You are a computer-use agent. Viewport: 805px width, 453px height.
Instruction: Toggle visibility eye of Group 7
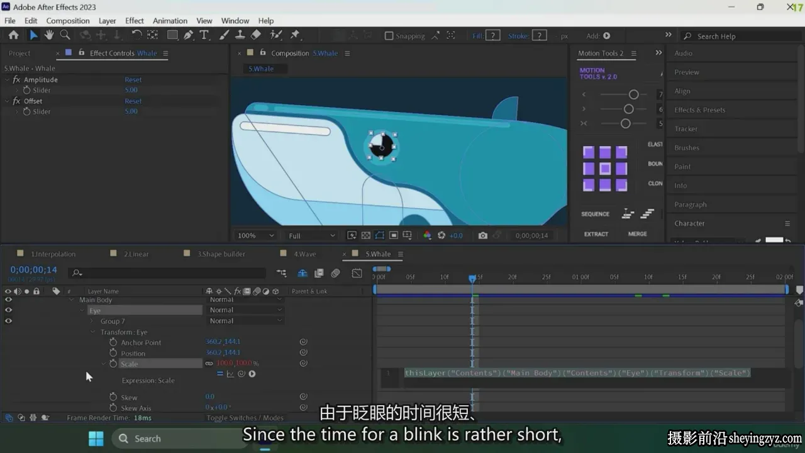click(8, 321)
